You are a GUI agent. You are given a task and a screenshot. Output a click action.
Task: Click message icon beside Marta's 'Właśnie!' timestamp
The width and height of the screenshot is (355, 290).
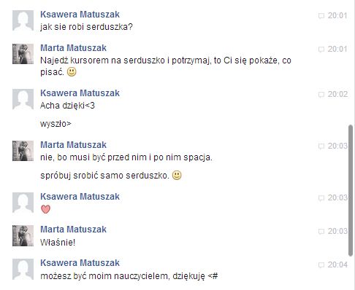321,232
